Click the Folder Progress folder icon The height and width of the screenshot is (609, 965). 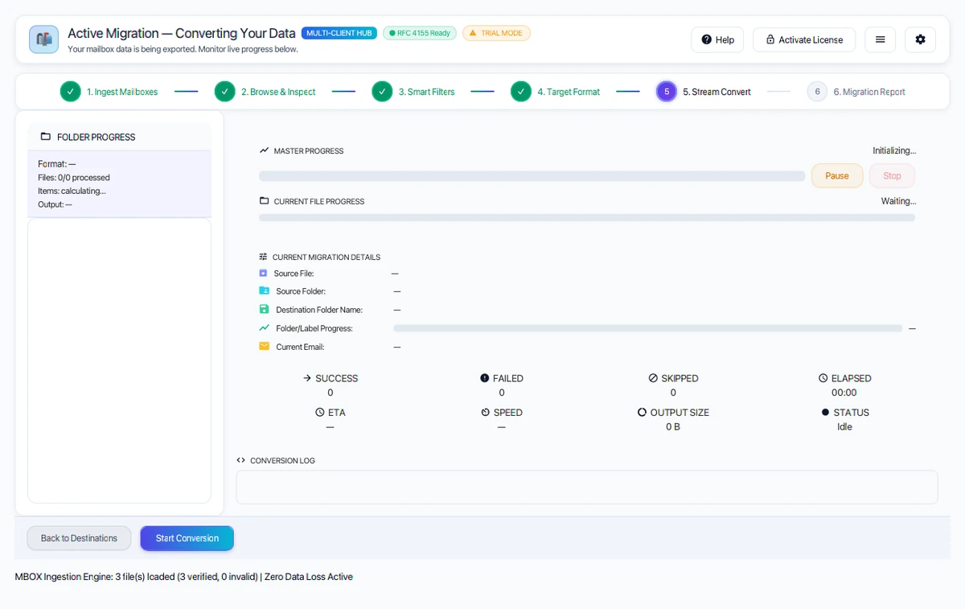tap(46, 137)
